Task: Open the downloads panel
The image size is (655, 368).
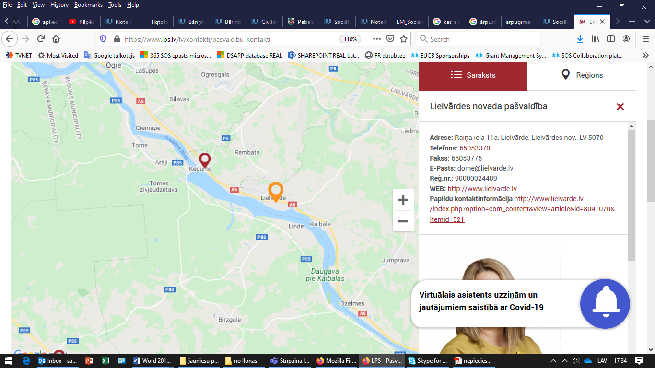Action: click(x=580, y=39)
